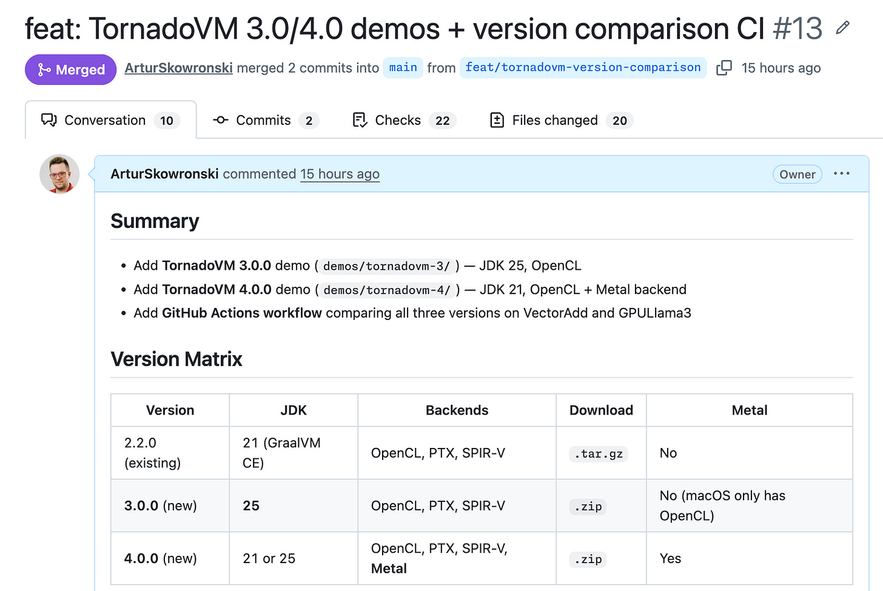The image size is (883, 591).
Task: Click the 'Yes' Metal cell
Action: pyautogui.click(x=750, y=558)
